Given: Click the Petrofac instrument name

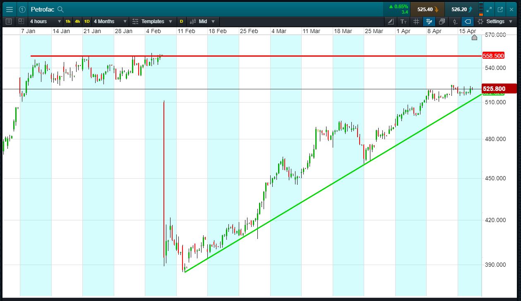Looking at the screenshot, I should 42,9.
